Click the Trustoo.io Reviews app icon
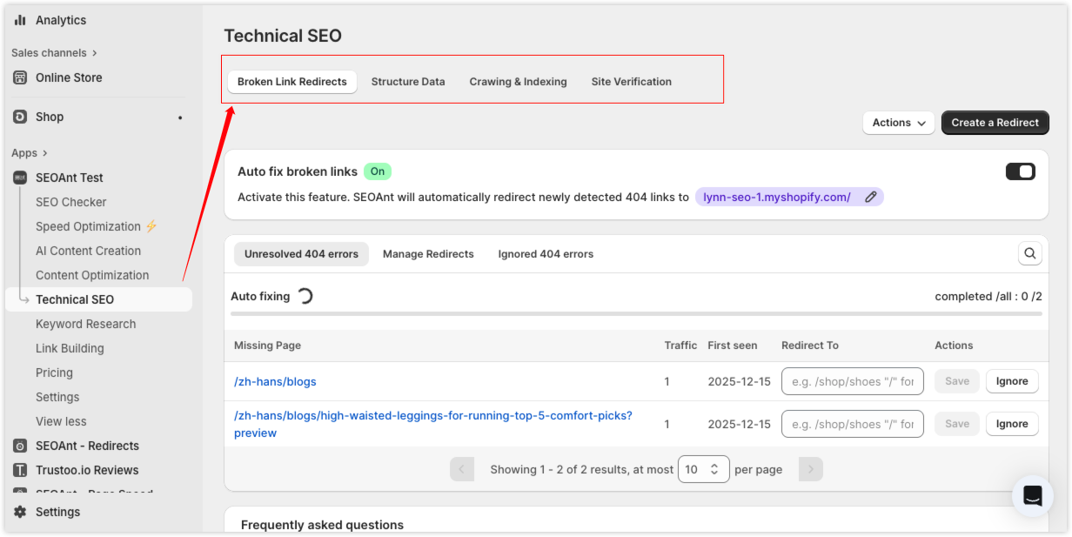This screenshot has height=537, width=1072. point(20,470)
